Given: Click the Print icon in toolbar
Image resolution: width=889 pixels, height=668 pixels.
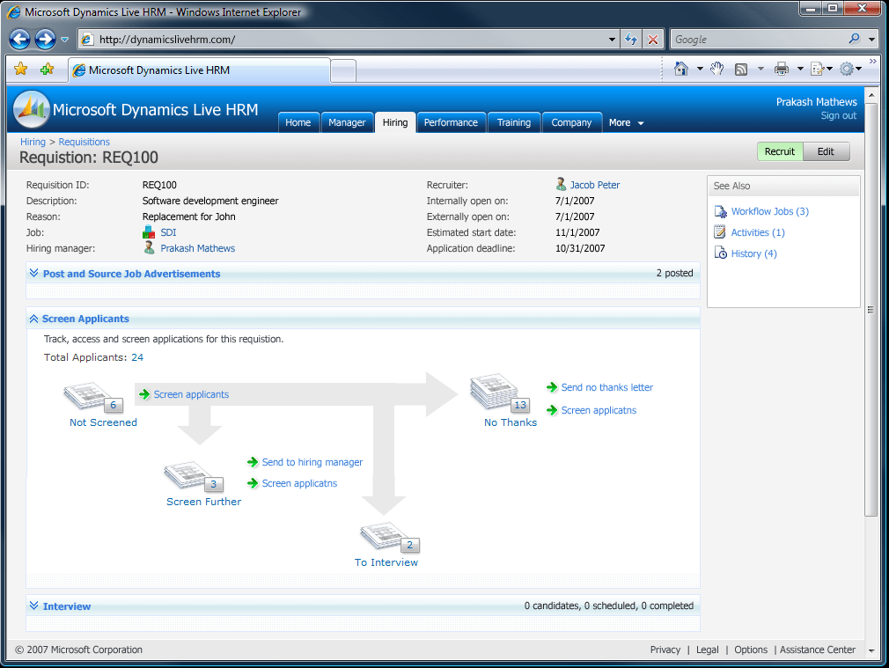Looking at the screenshot, I should (782, 70).
